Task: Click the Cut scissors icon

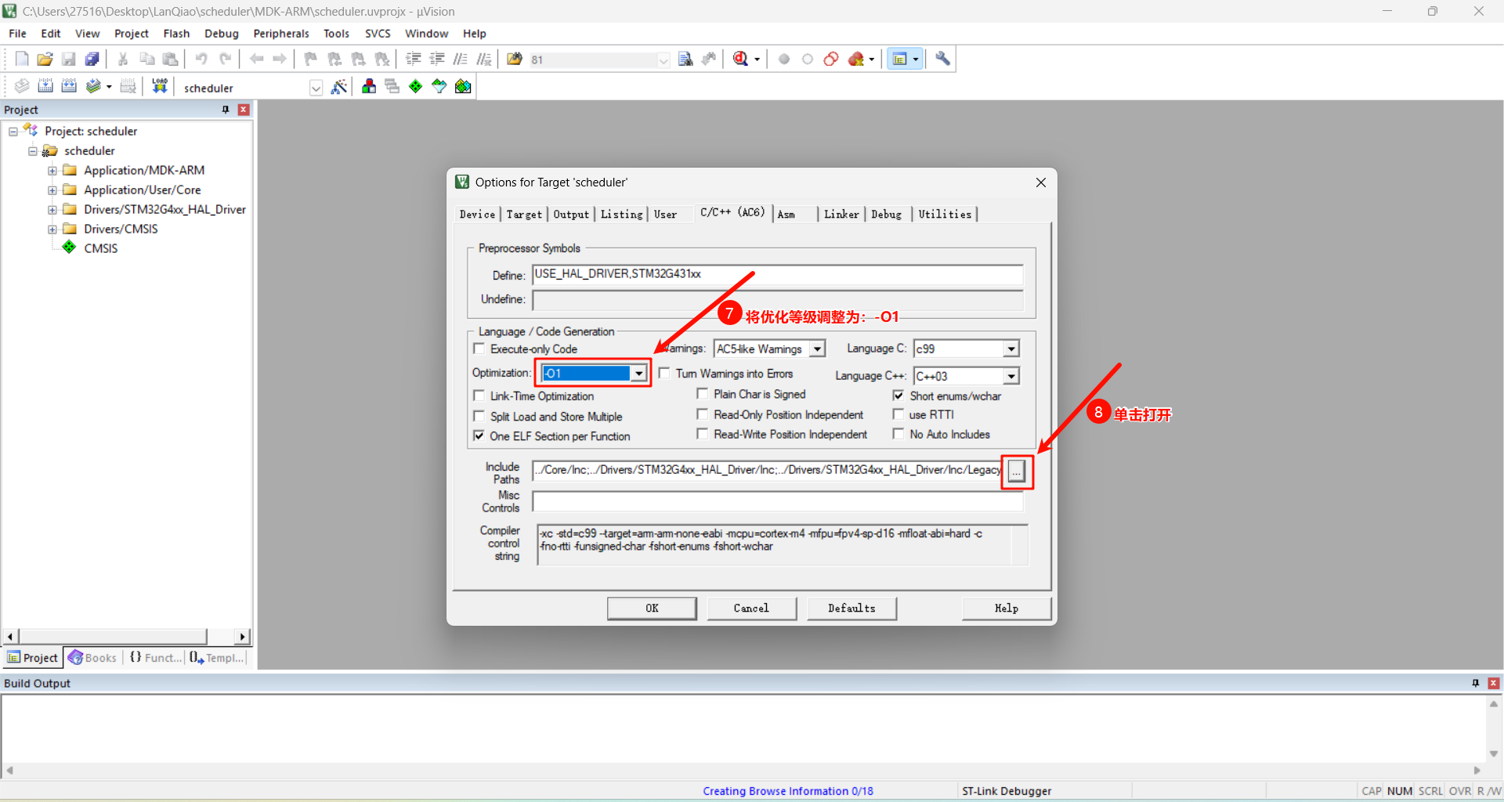Action: pos(123,59)
